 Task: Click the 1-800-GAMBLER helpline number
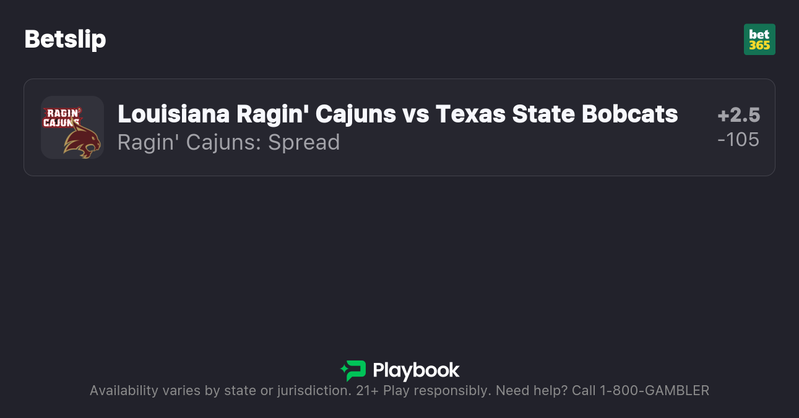pyautogui.click(x=654, y=391)
